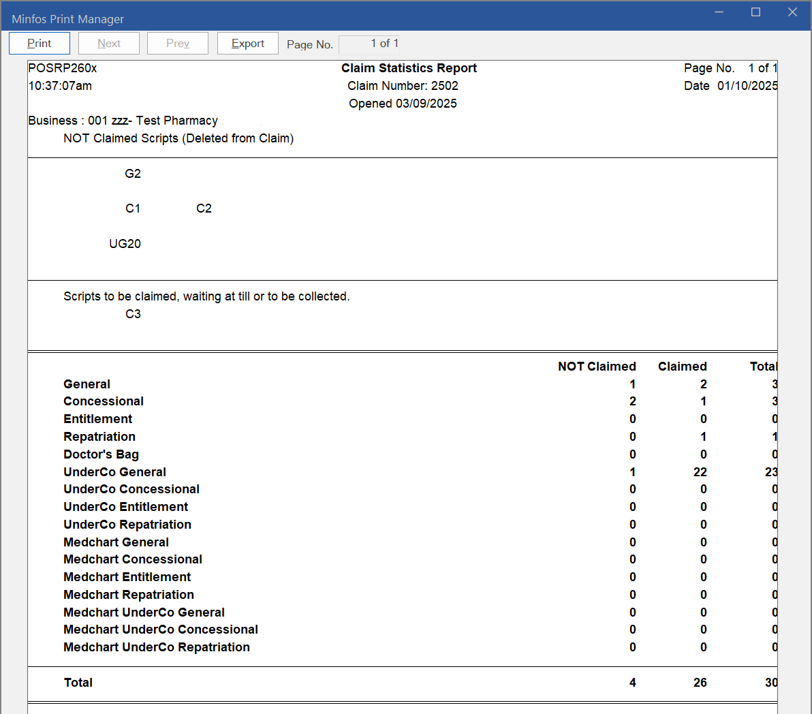812x714 pixels.
Task: Click the C1 script entry
Action: click(133, 208)
